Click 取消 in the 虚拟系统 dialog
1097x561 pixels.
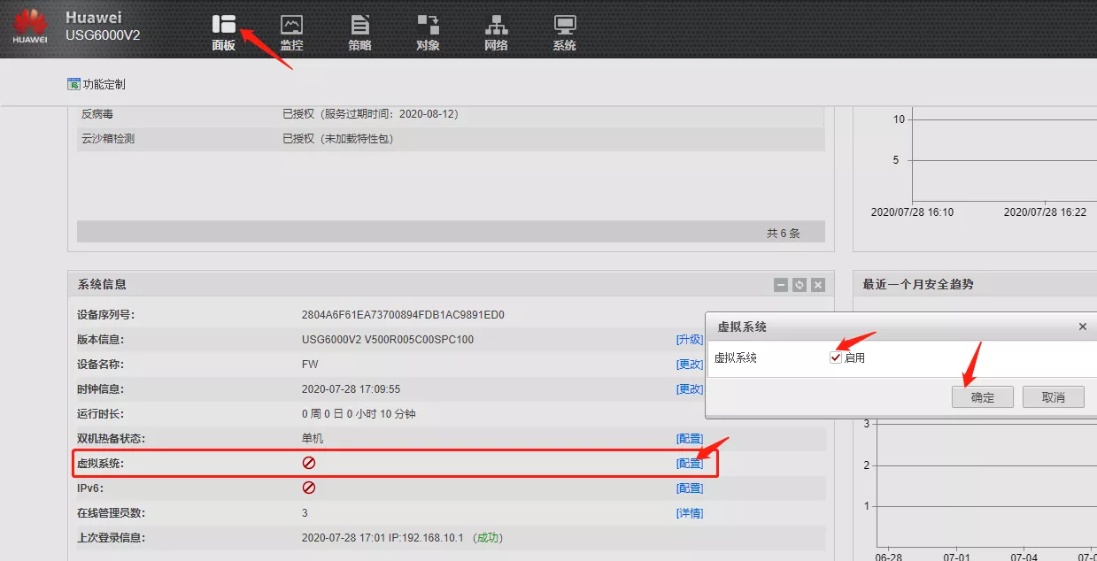pos(1053,397)
